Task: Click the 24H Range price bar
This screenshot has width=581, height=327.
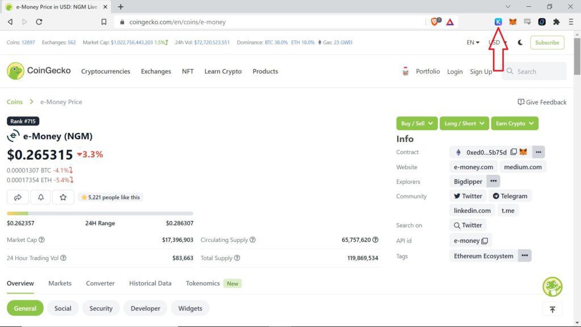Action: [x=100, y=213]
